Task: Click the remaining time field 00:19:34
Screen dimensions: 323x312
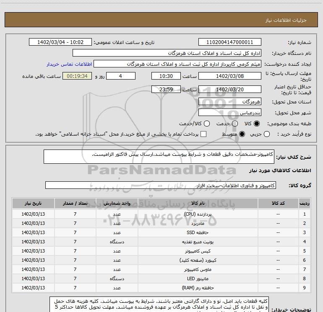Action: coord(77,76)
